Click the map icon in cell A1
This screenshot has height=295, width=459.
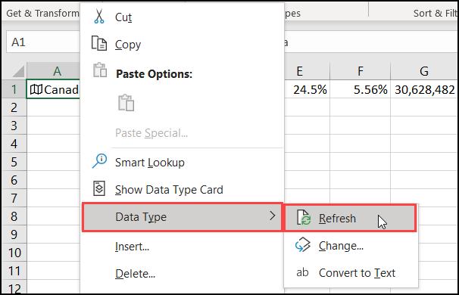[36, 89]
